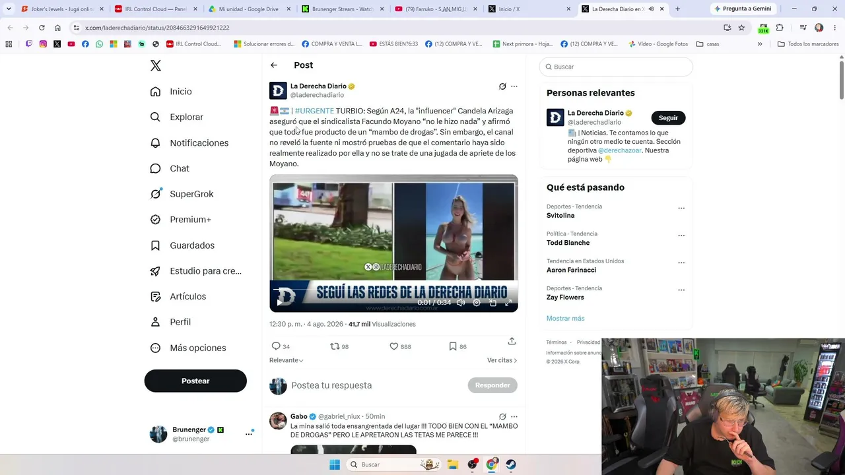Open the Relevante sort dropdown
Image resolution: width=845 pixels, height=475 pixels.
point(287,360)
